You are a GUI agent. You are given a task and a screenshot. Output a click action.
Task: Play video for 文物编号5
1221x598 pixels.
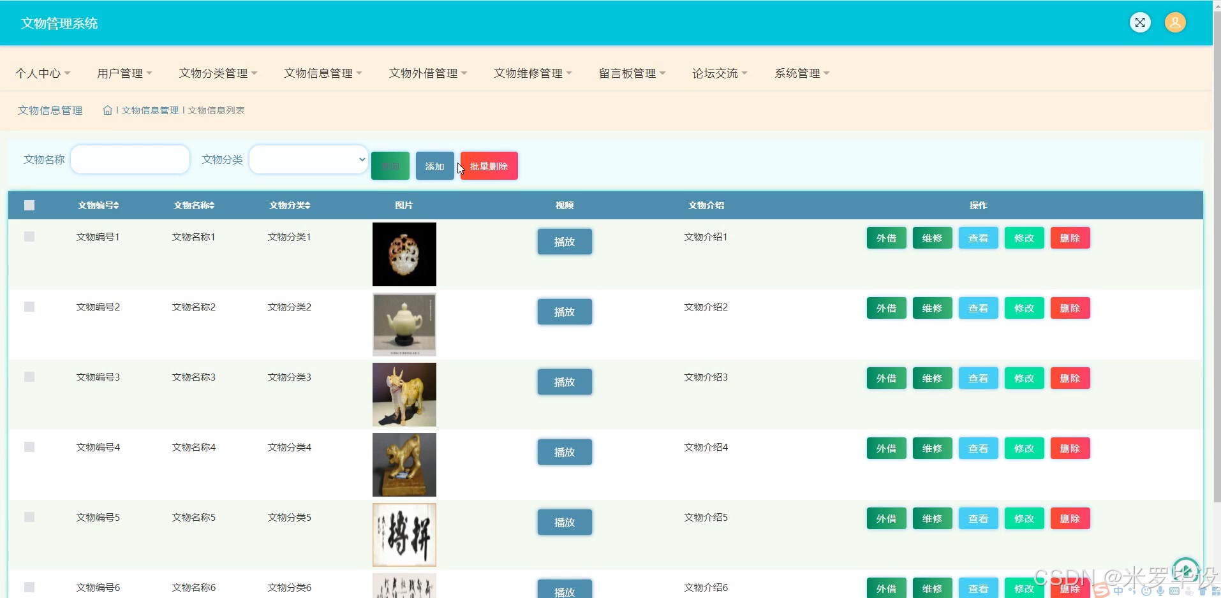[x=565, y=522]
